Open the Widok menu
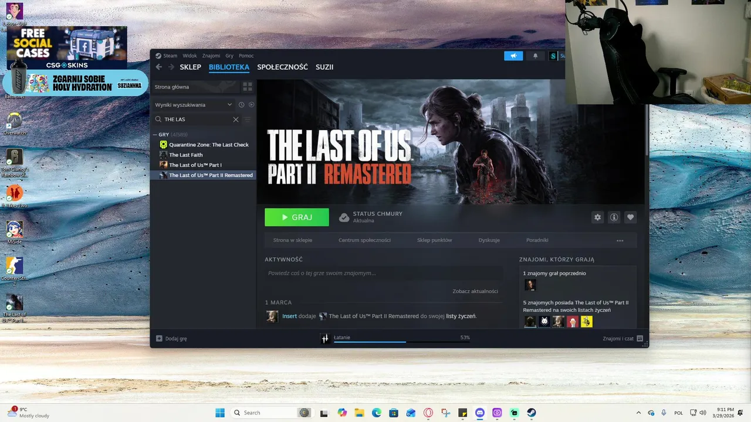This screenshot has height=422, width=751. pos(190,56)
